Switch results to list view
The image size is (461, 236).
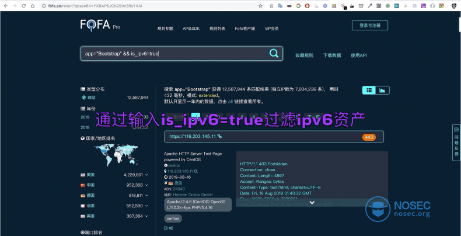pos(369,91)
